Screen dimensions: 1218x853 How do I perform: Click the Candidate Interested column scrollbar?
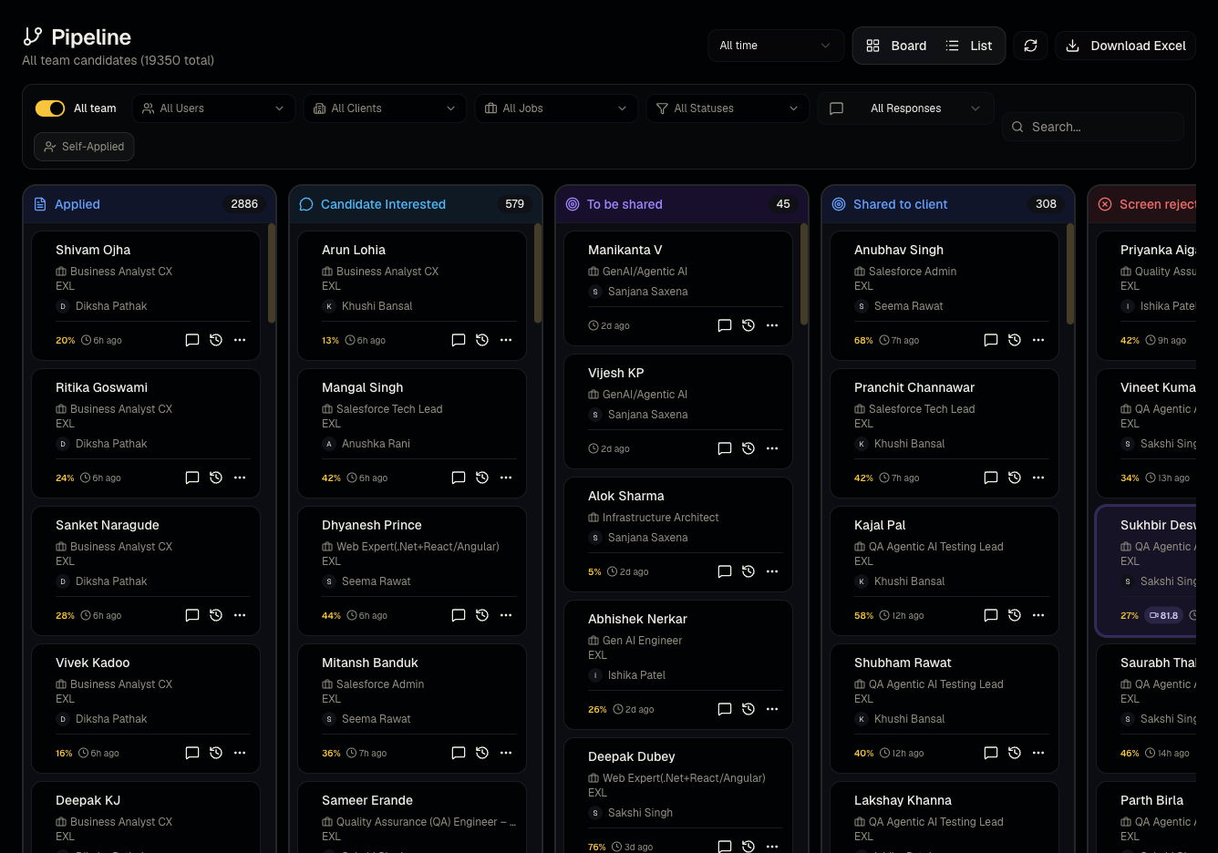538,273
